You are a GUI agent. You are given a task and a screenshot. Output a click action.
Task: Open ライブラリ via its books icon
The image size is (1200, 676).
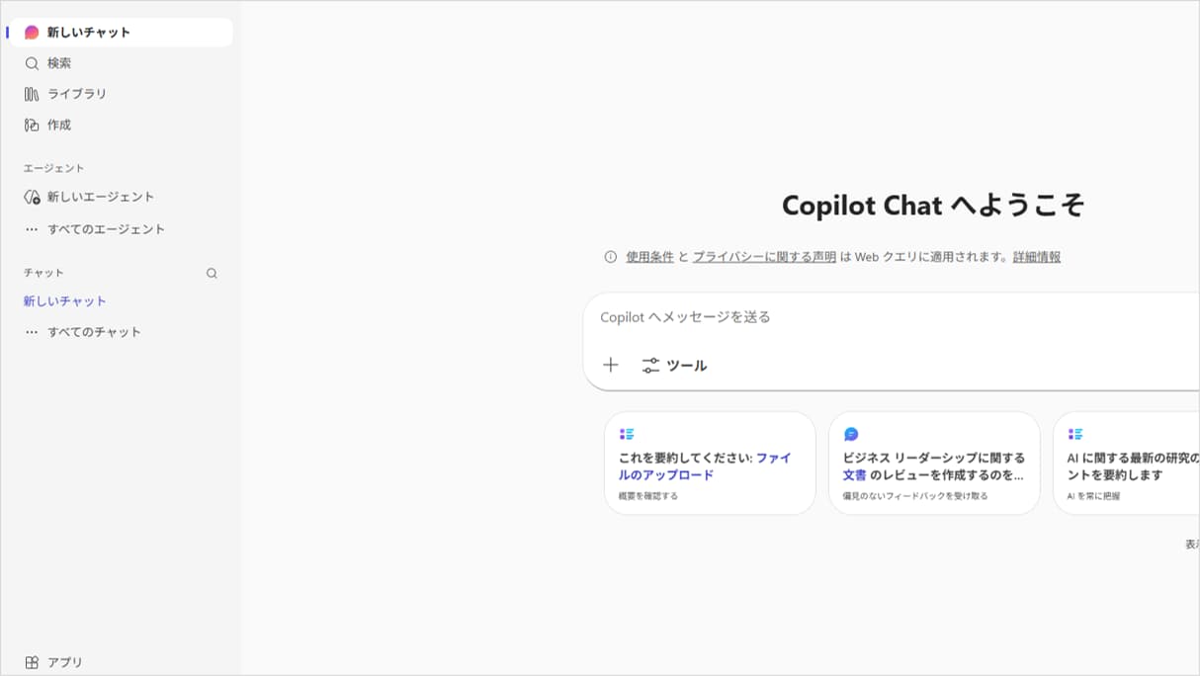pyautogui.click(x=32, y=94)
